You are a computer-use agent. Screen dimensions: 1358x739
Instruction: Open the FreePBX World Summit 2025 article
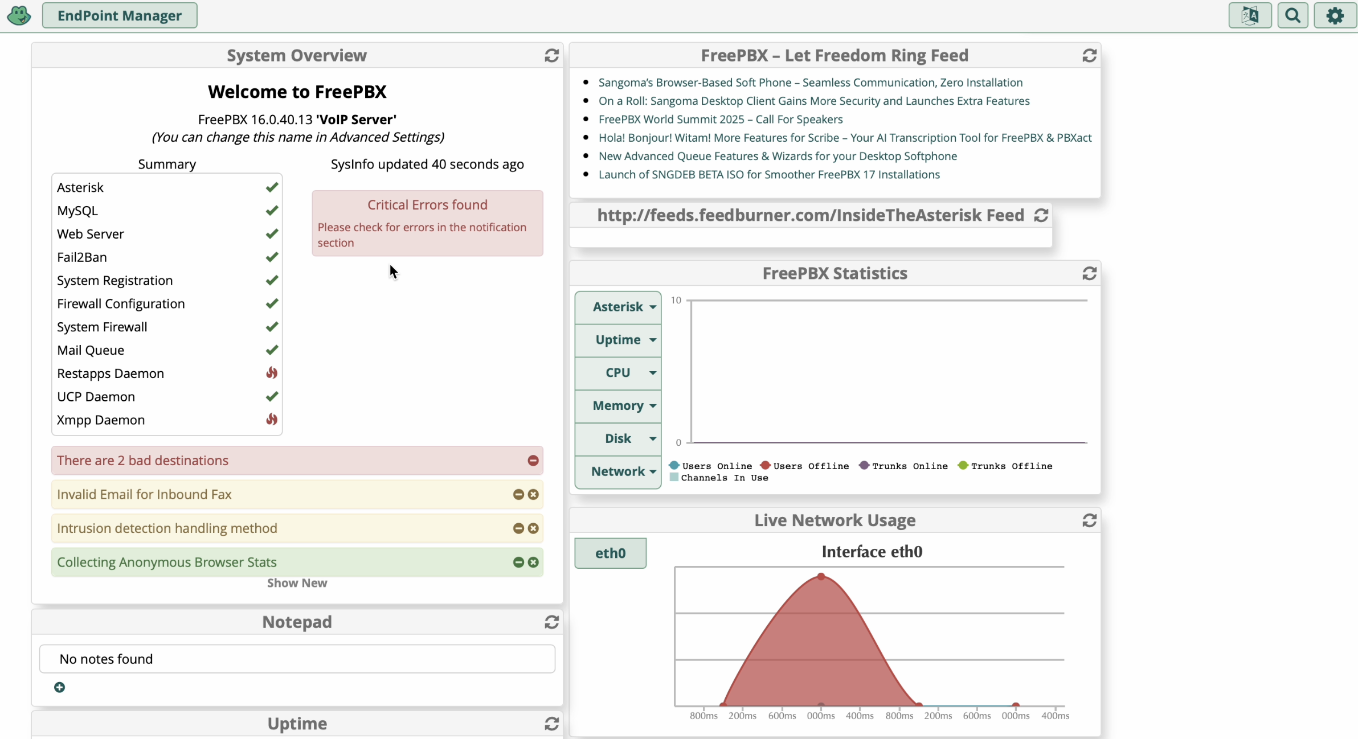coord(721,119)
